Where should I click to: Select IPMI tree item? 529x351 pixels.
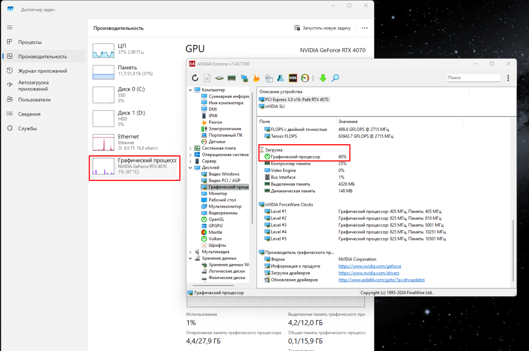click(209, 116)
